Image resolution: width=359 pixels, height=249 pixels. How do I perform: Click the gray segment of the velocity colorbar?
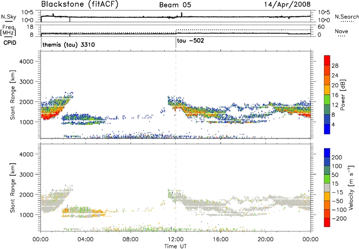pos(327,187)
